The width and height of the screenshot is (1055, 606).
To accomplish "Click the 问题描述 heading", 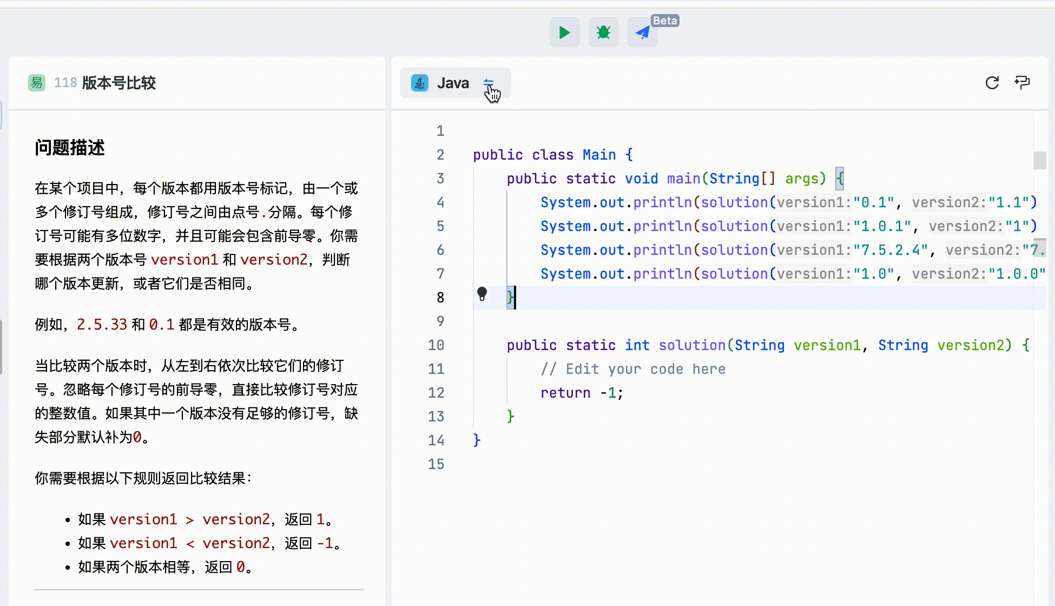I will (x=70, y=147).
